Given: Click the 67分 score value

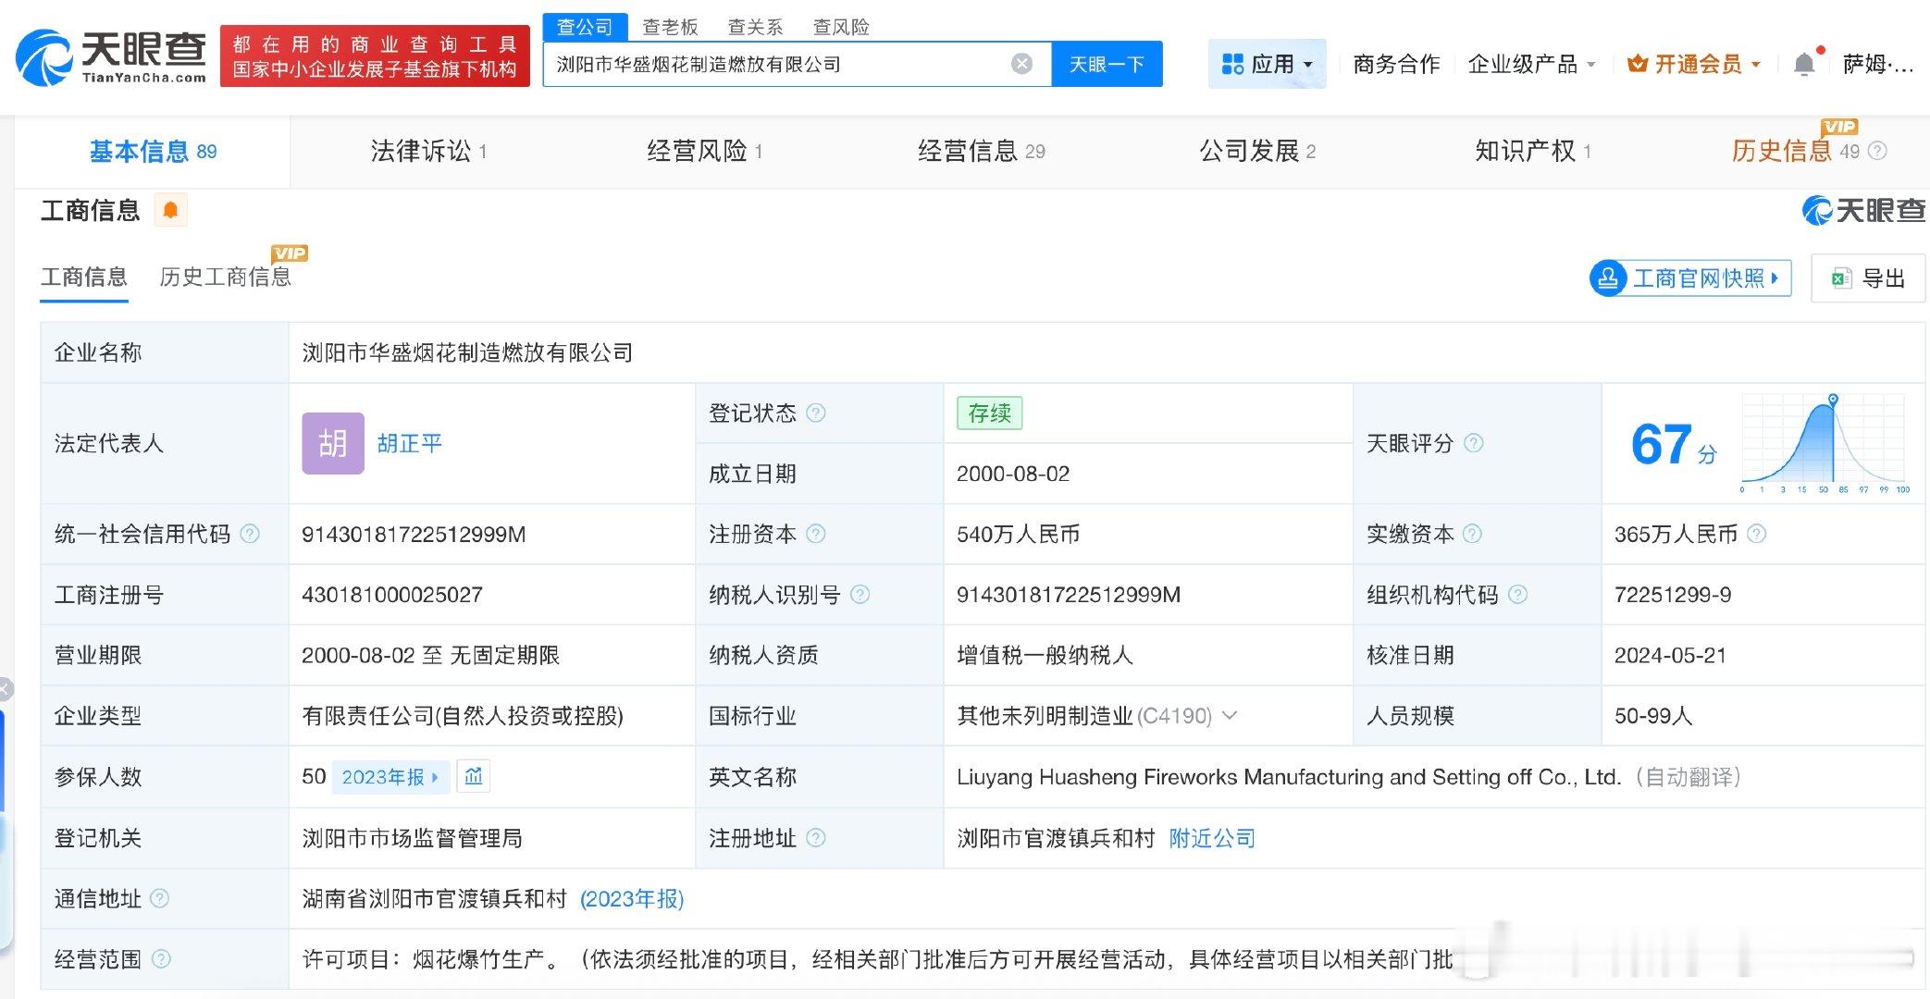Looking at the screenshot, I should [x=1674, y=445].
